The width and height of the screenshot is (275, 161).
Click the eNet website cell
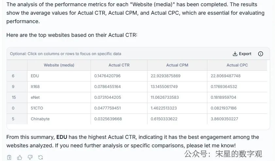(x=35, y=97)
